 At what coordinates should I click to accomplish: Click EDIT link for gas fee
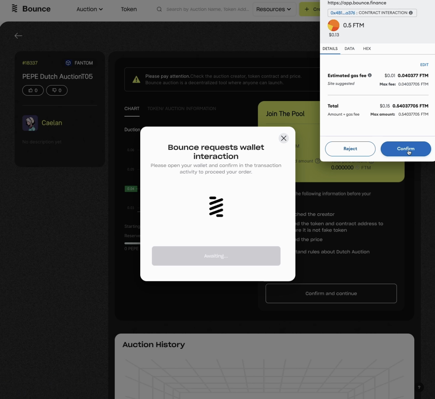(x=424, y=65)
